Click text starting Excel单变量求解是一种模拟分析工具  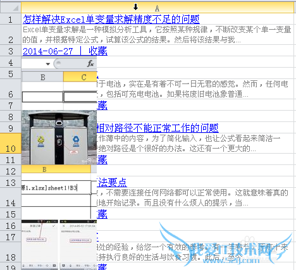pyautogui.click(x=157, y=35)
